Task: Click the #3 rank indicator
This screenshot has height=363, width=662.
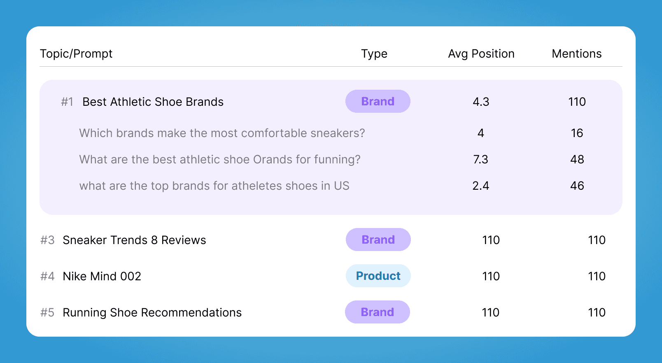Action: coord(47,240)
